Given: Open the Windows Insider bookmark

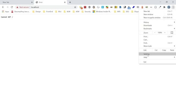Looking at the screenshot, I should (102, 12).
